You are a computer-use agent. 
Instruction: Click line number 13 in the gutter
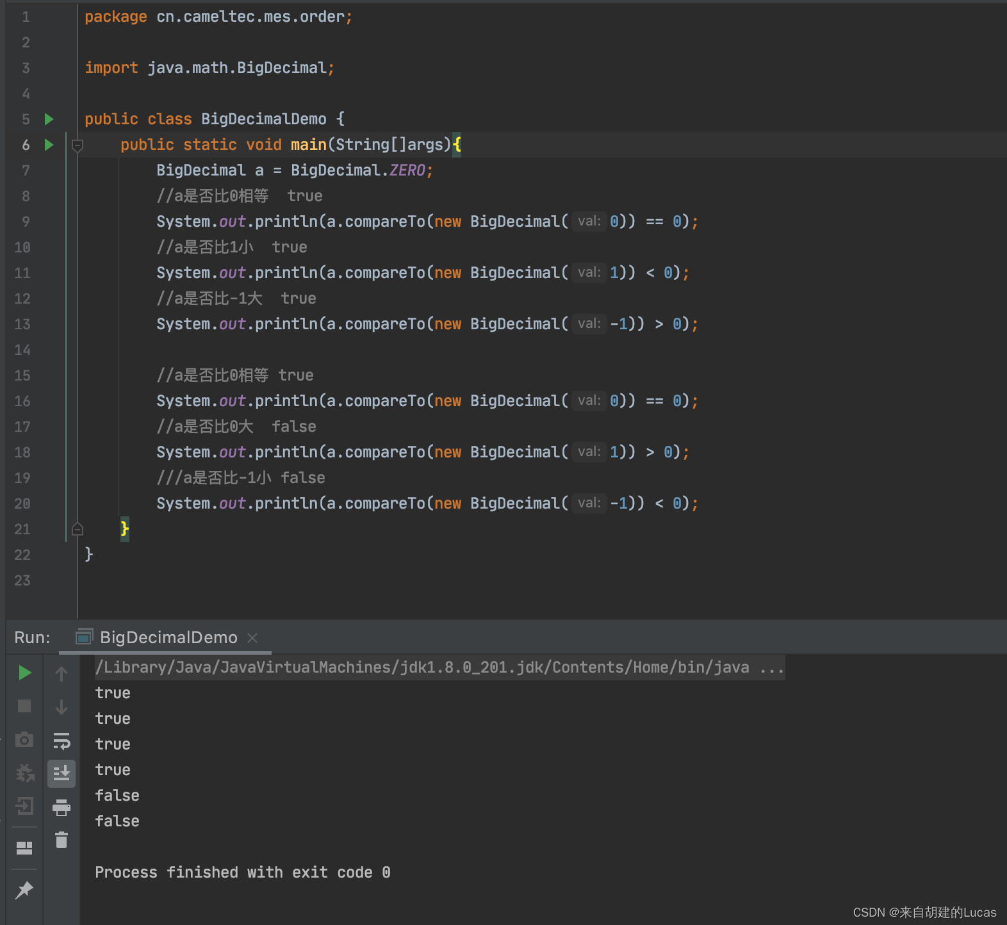tap(22, 324)
